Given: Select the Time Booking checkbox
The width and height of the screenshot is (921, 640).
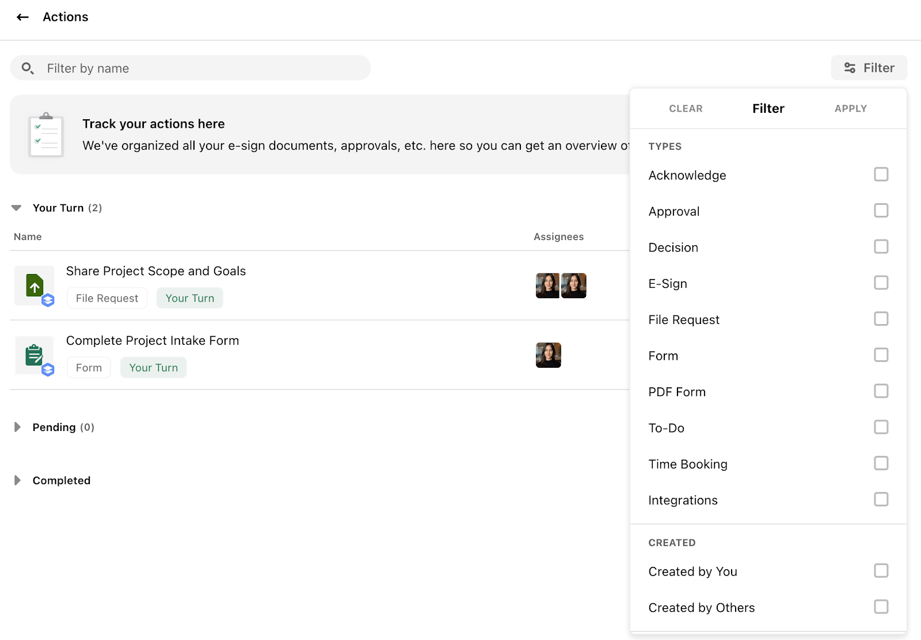Looking at the screenshot, I should pos(881,463).
